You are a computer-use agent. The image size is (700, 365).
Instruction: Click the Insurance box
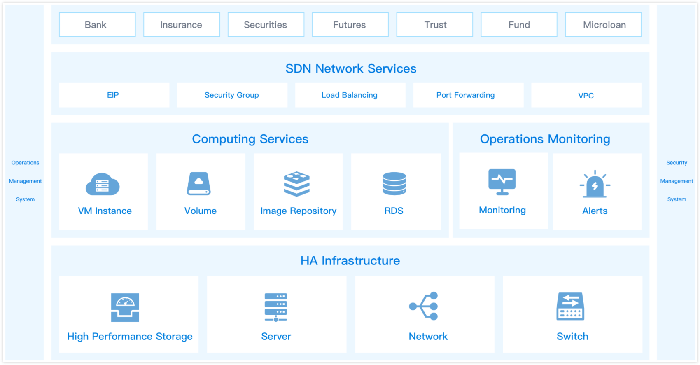(x=182, y=25)
